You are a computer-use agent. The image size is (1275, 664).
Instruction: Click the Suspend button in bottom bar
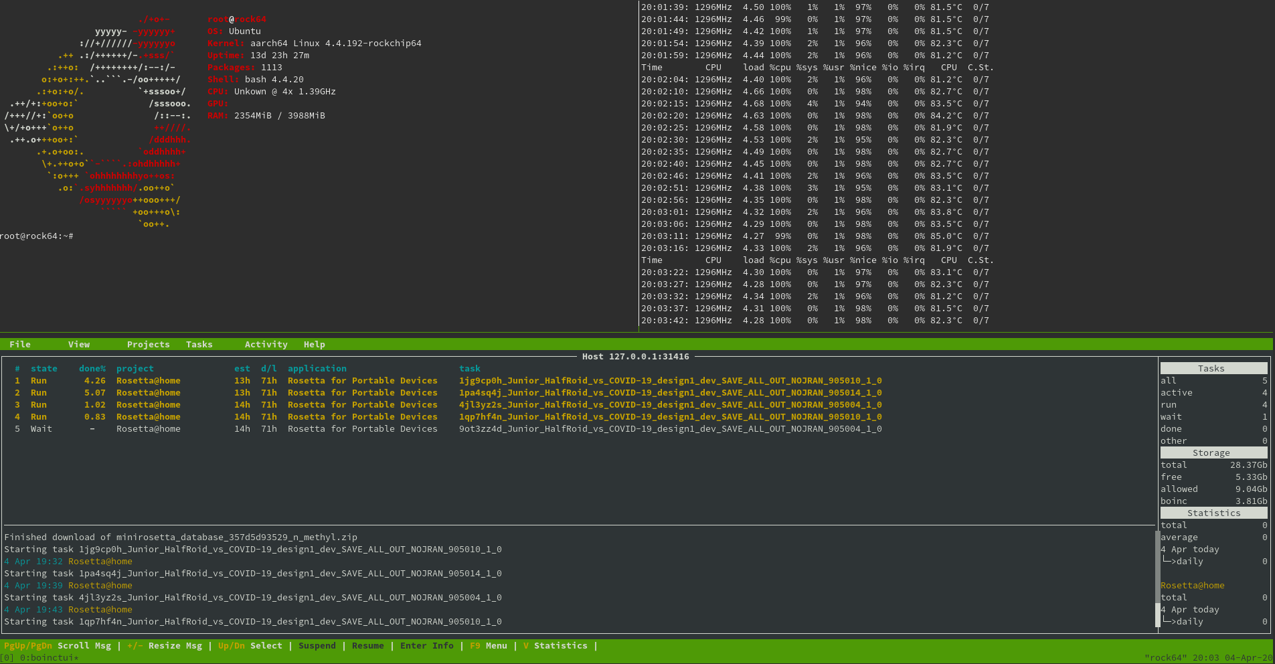pyautogui.click(x=317, y=646)
